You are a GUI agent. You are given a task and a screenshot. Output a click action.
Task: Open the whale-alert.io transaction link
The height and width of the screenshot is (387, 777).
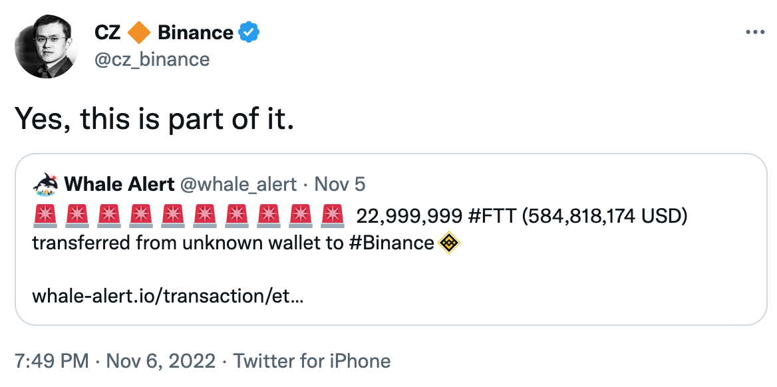click(168, 295)
